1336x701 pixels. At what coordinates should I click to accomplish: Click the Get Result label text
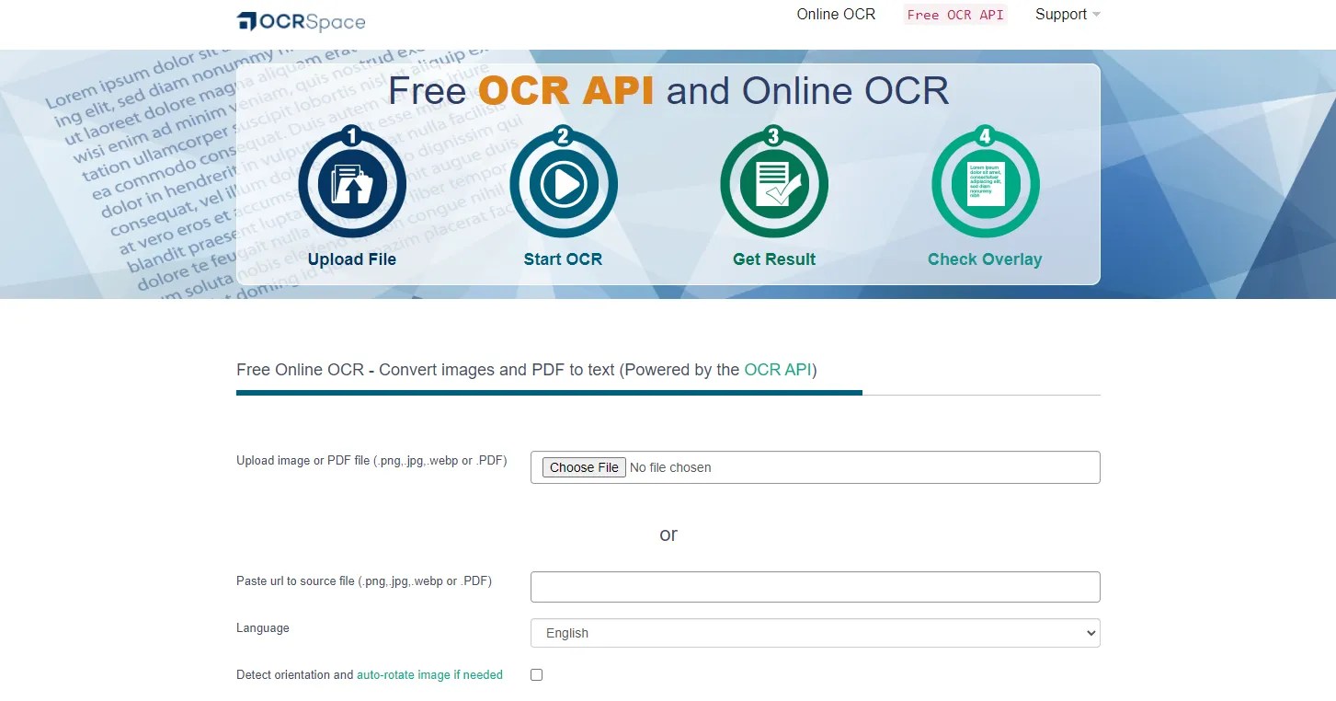tap(774, 259)
